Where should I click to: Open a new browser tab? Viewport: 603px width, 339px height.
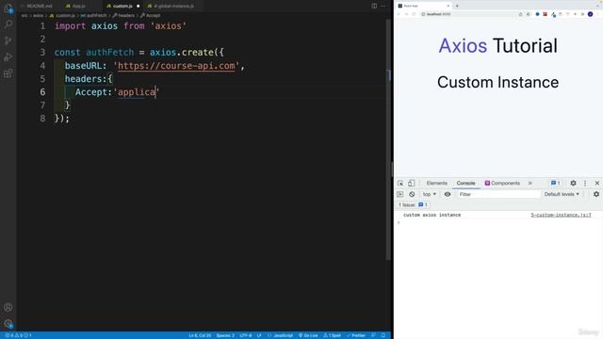point(457,6)
